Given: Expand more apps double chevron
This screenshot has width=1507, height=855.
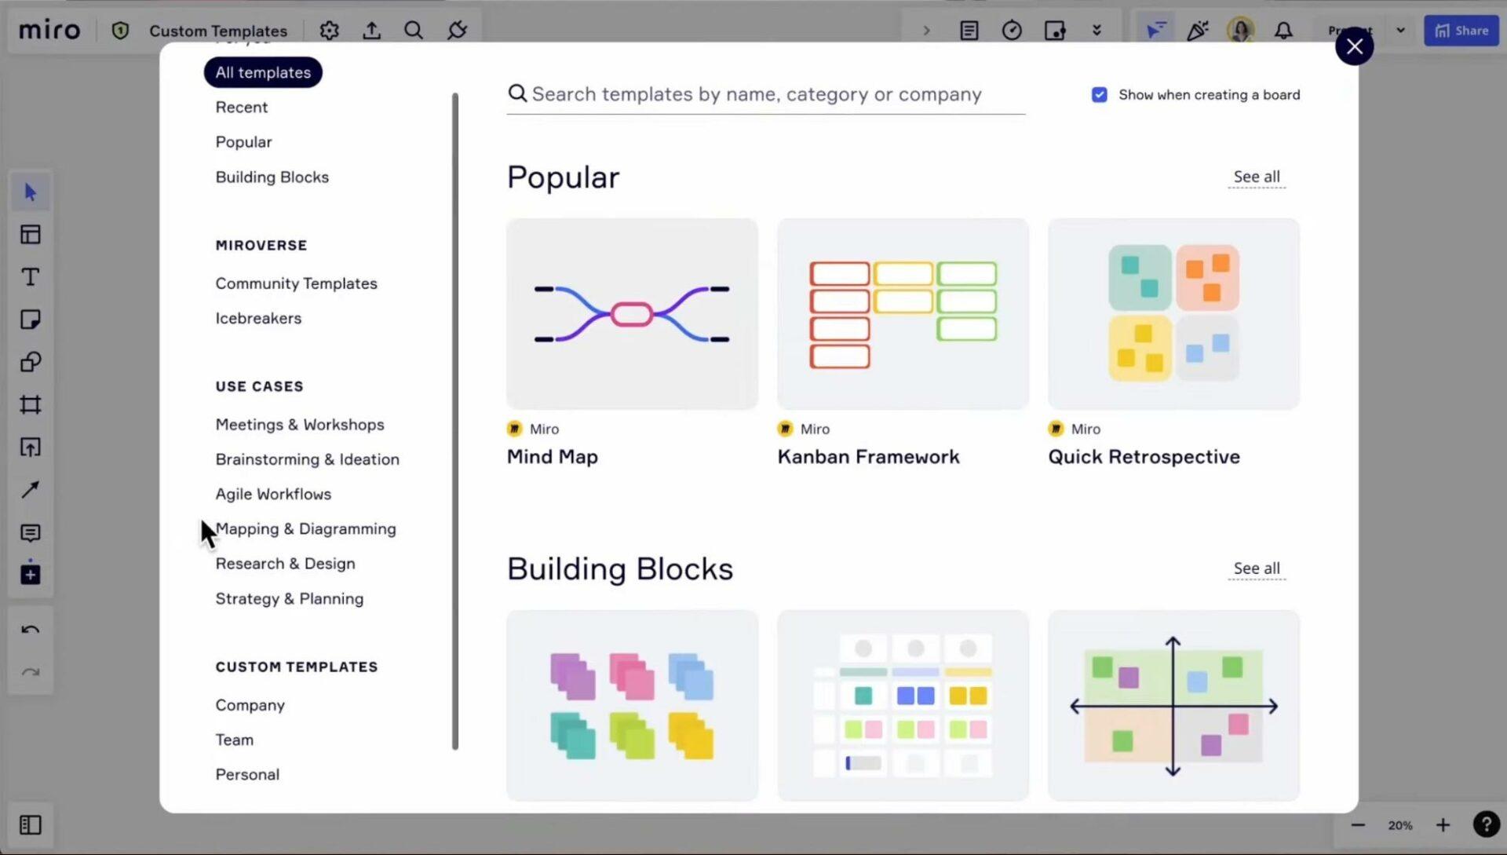Looking at the screenshot, I should pos(1096,31).
